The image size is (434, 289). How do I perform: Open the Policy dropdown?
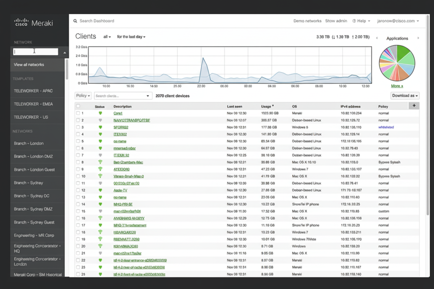[83, 96]
